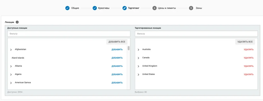Click the Таргетированные локации heading

pos(148,28)
